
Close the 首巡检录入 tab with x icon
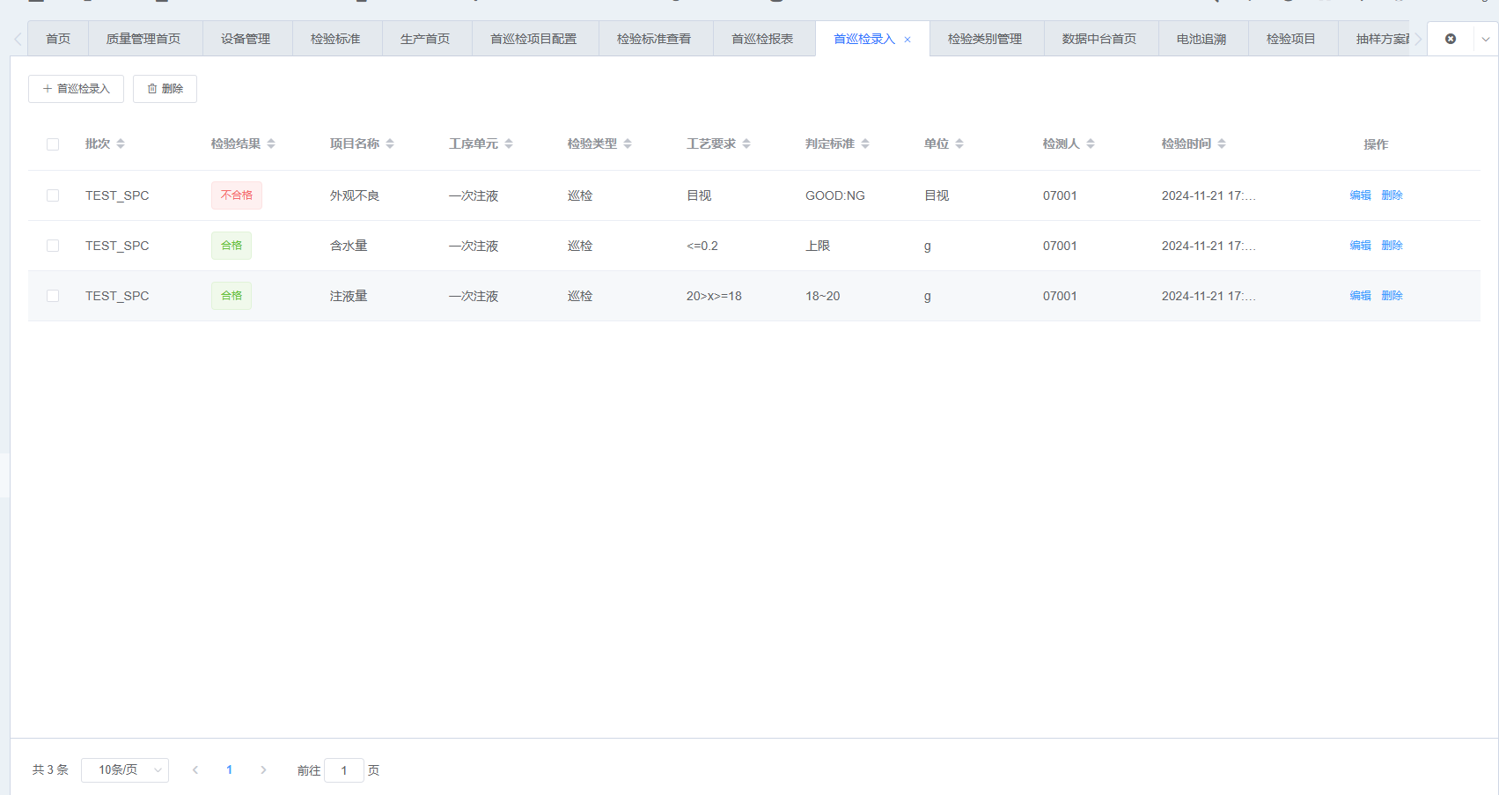pos(907,40)
